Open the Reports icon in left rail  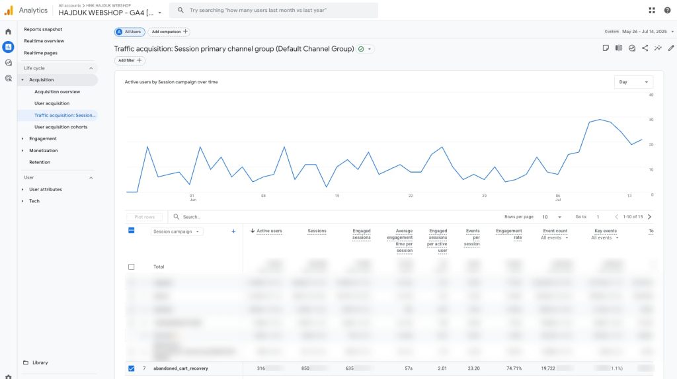8,47
